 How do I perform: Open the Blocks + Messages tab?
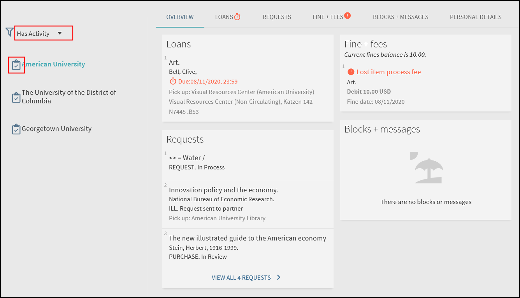[401, 17]
